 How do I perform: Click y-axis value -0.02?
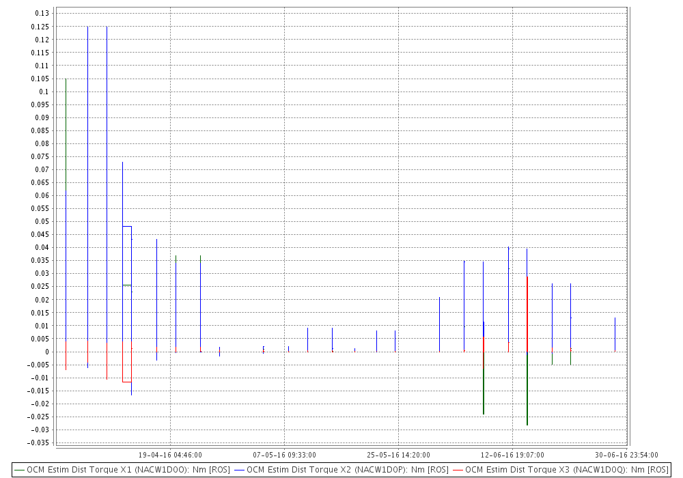40,404
